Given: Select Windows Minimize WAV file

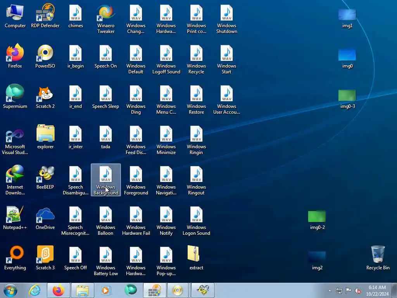Looking at the screenshot, I should [166, 140].
